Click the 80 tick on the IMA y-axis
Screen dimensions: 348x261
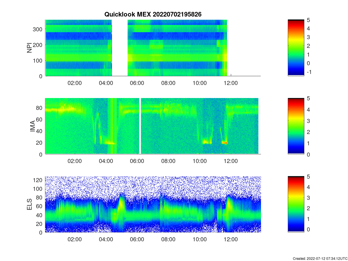click(39, 108)
